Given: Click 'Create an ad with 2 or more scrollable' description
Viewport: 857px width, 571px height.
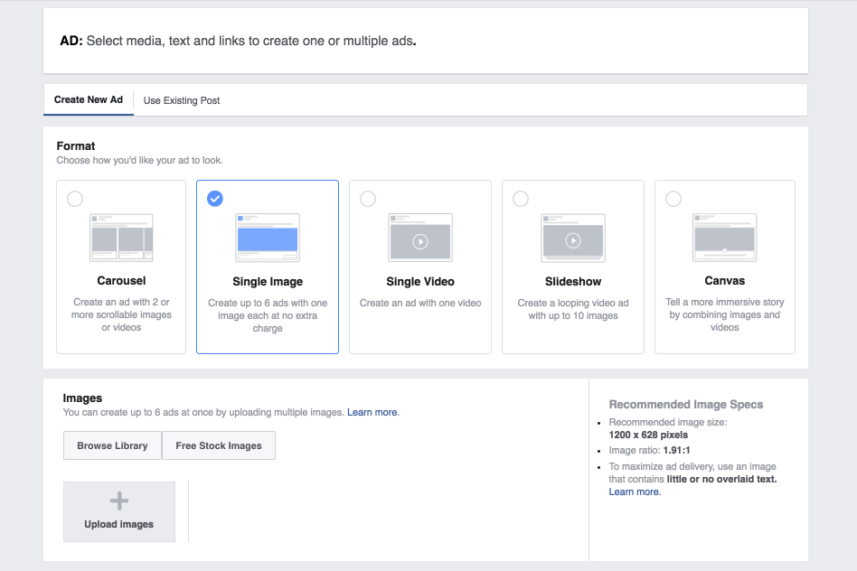Looking at the screenshot, I should (x=121, y=314).
